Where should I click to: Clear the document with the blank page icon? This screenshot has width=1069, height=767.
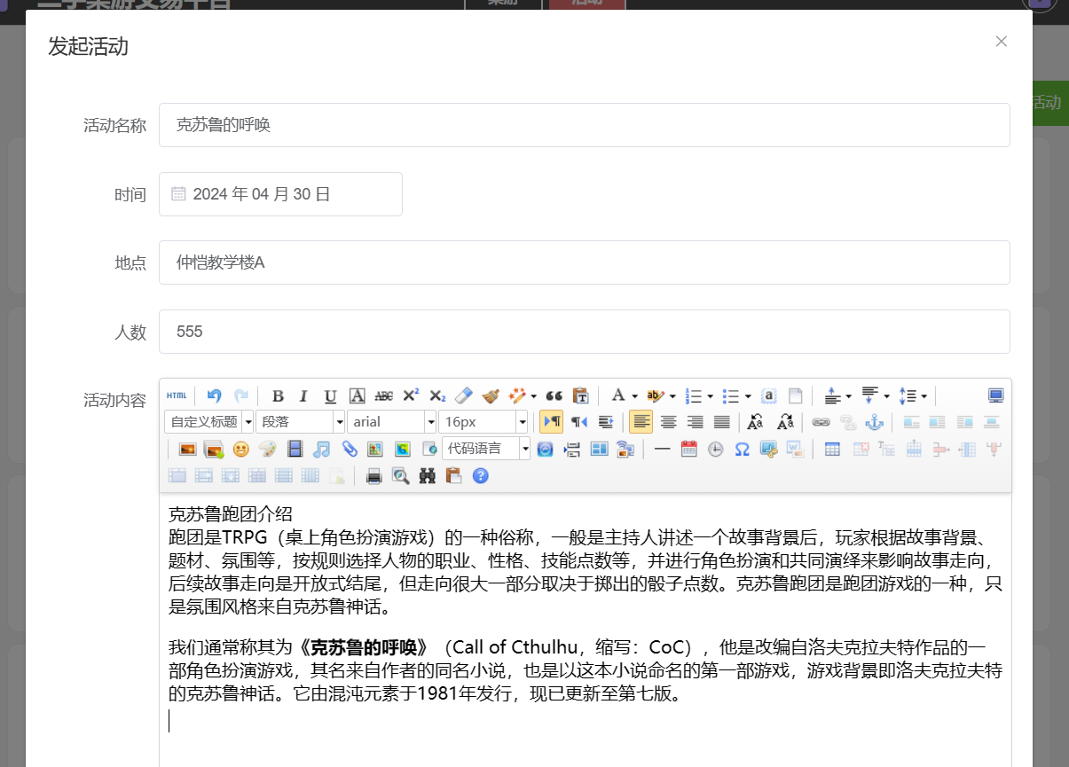796,395
